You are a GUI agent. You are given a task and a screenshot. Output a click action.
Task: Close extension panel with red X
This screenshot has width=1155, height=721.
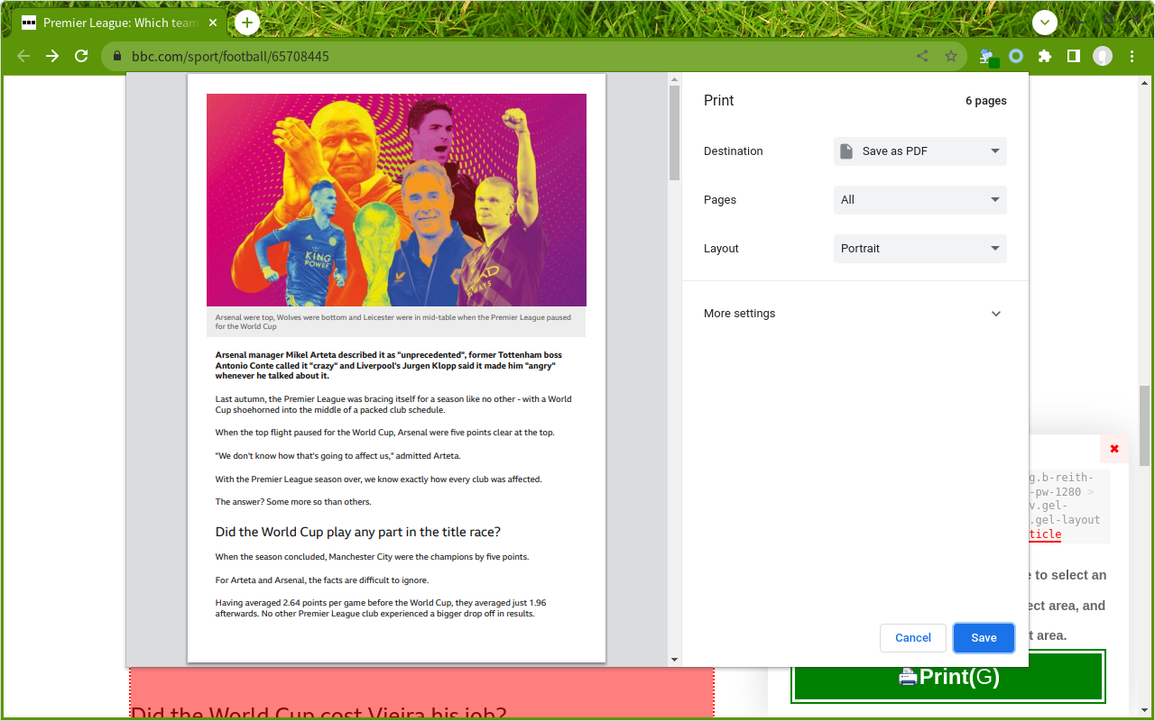click(x=1114, y=449)
